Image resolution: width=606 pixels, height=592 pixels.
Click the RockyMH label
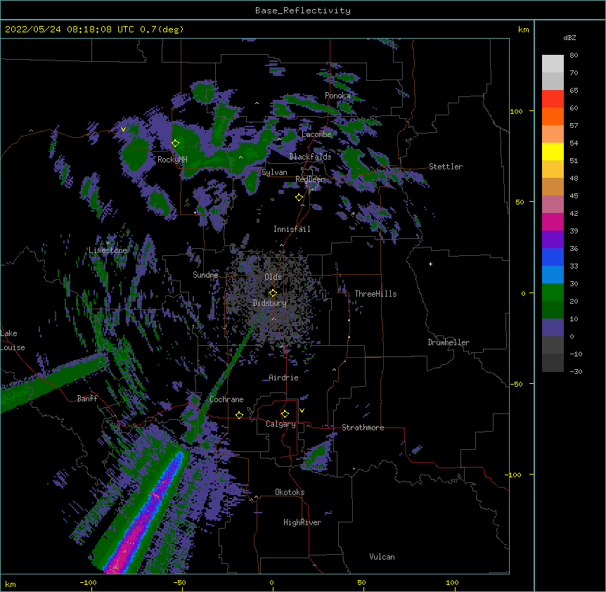pyautogui.click(x=172, y=160)
